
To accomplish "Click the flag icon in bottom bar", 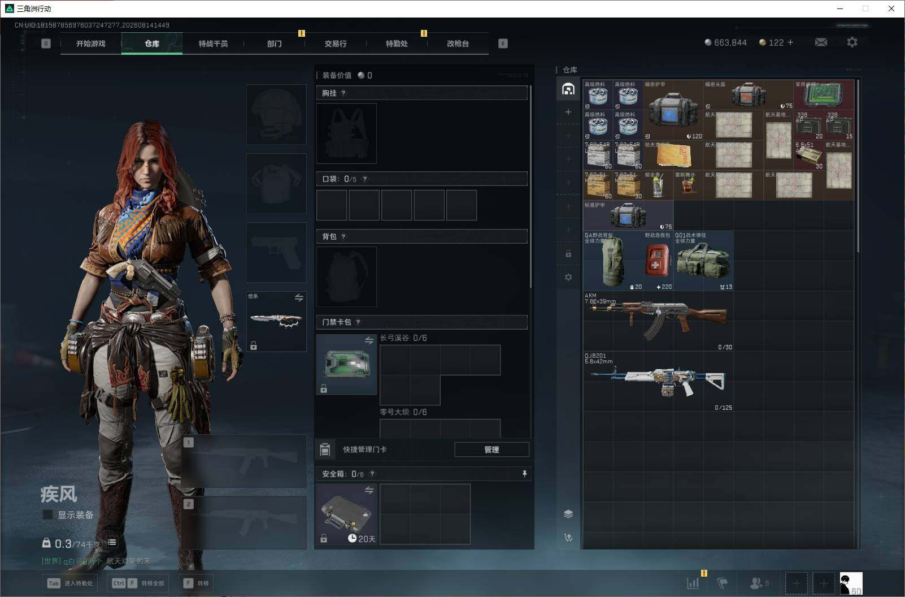I will pyautogui.click(x=722, y=583).
